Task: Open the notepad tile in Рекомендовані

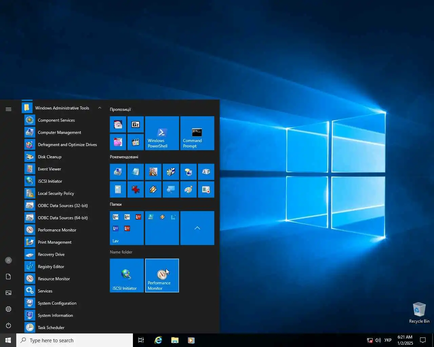Action: coord(136,172)
